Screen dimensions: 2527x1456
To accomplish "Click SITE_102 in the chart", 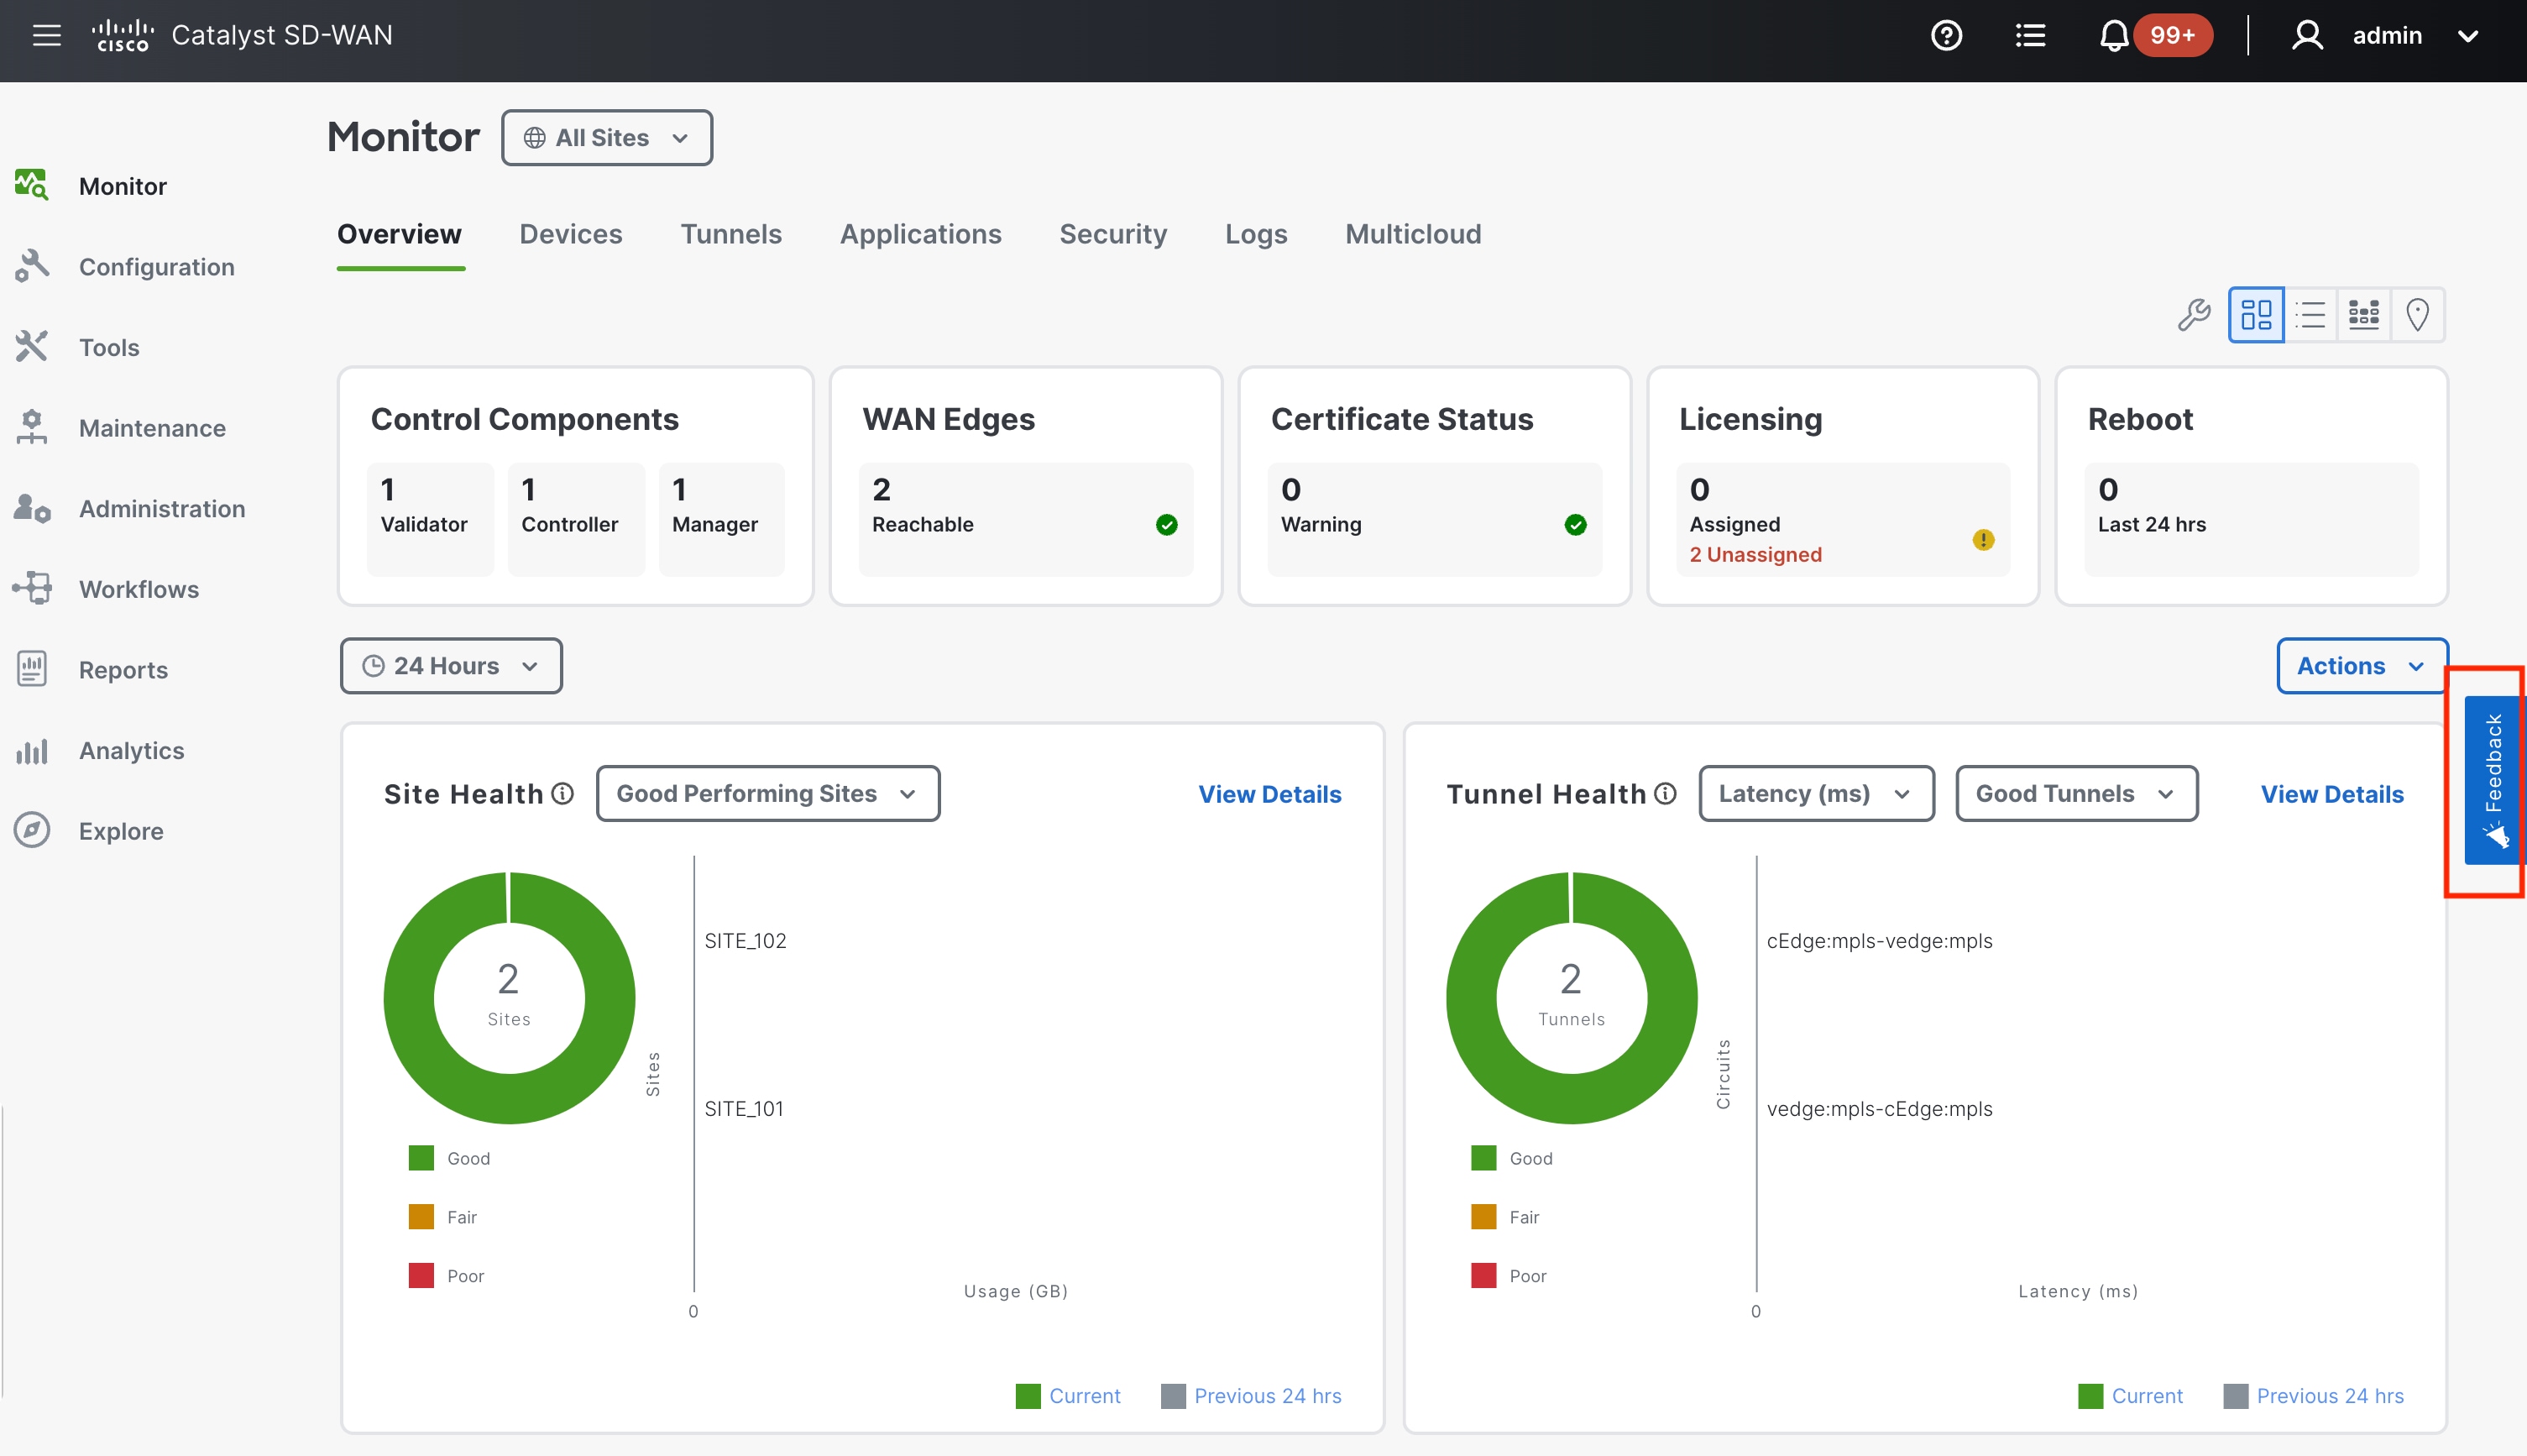I will pyautogui.click(x=745, y=940).
